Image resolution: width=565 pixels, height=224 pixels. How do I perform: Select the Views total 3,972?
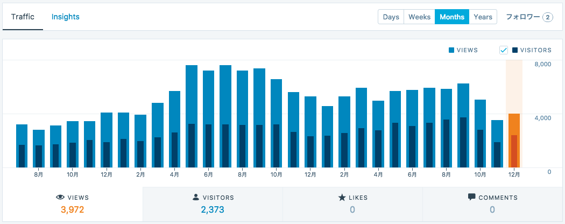click(x=73, y=209)
